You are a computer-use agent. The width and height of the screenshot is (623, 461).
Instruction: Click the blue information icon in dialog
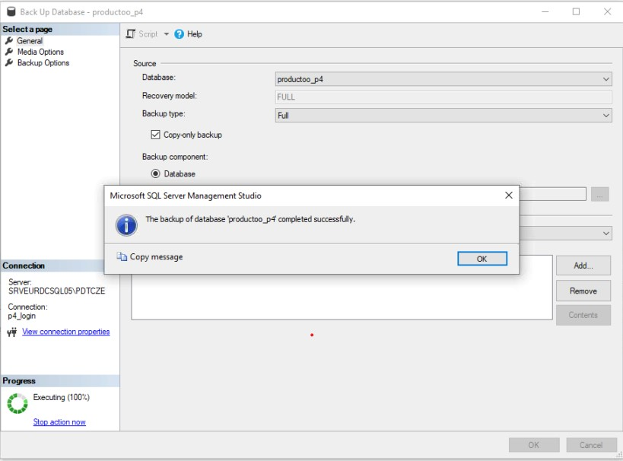click(126, 224)
